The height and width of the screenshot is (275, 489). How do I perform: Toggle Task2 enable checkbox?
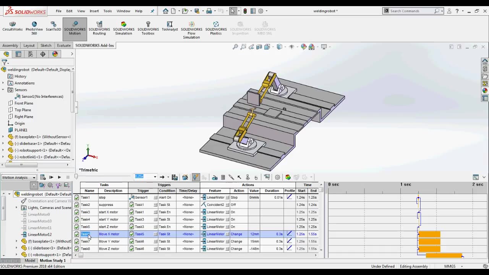point(77,205)
